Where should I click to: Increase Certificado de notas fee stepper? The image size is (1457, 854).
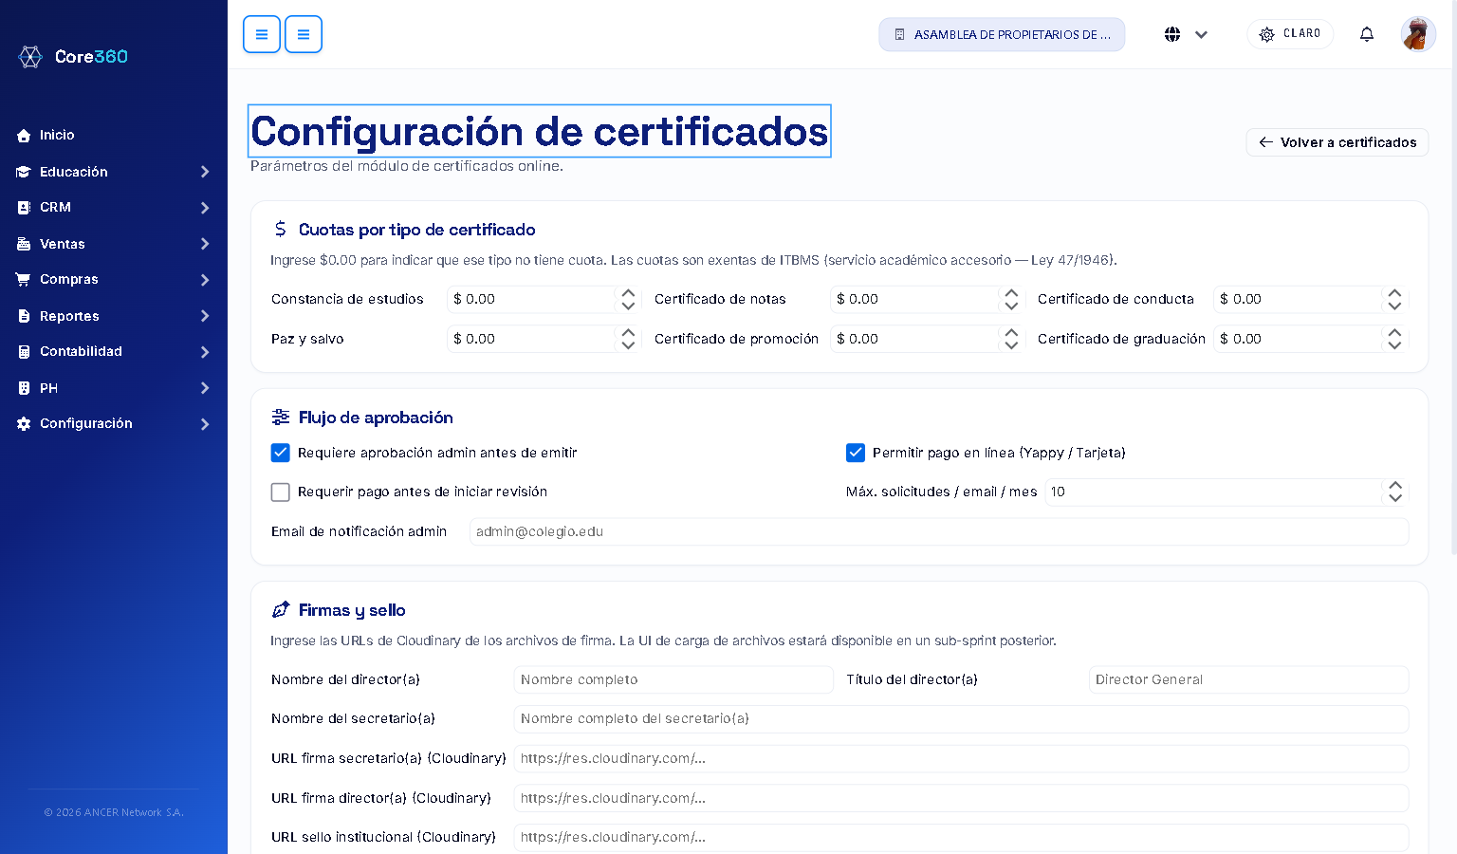click(1011, 293)
